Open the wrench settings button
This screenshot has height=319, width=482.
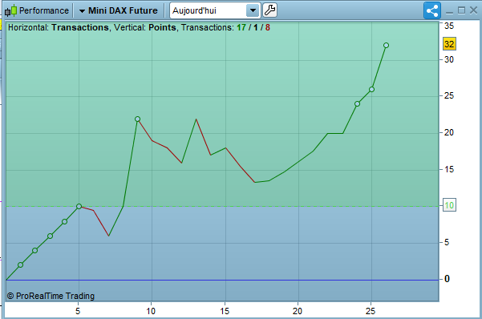coord(270,10)
